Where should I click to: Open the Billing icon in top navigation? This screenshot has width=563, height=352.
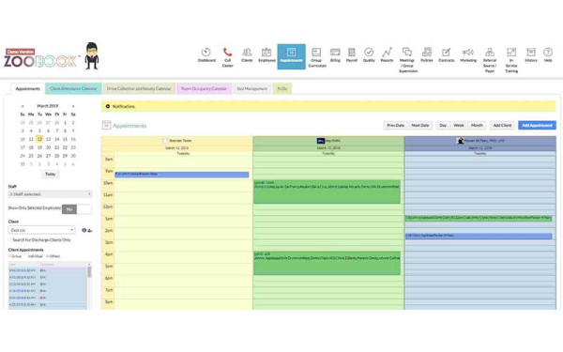[x=335, y=52]
